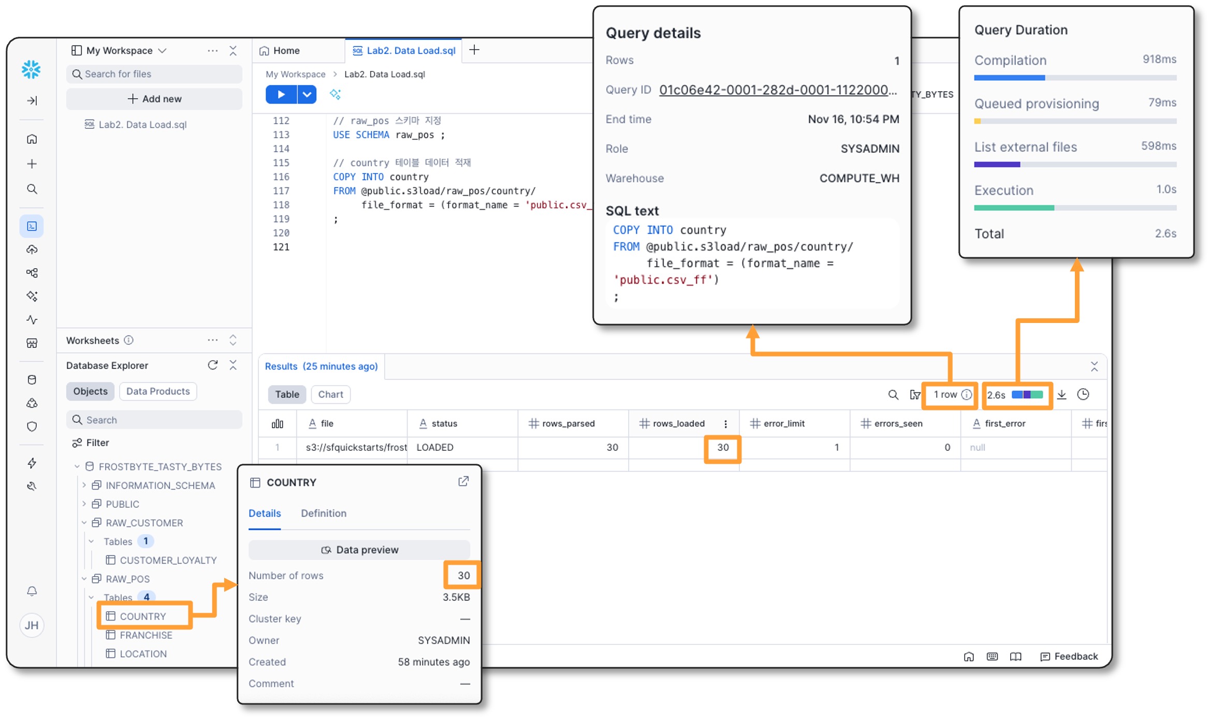Click the notifications bell icon
The width and height of the screenshot is (1210, 721).
[32, 591]
